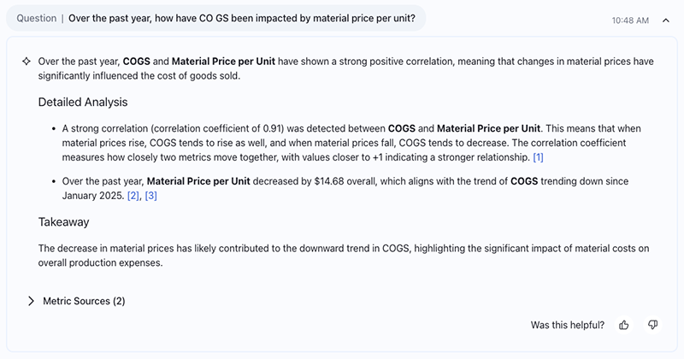This screenshot has height=359, width=684.
Task: Click the Detailed Analysis heading
Action: 83,103
